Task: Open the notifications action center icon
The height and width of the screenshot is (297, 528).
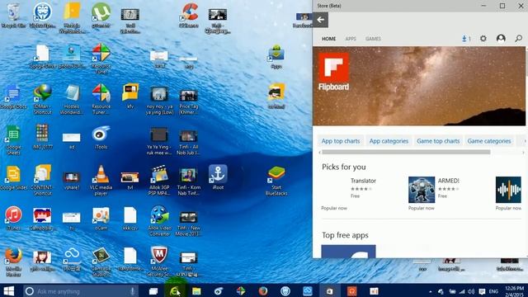Action: (x=482, y=291)
